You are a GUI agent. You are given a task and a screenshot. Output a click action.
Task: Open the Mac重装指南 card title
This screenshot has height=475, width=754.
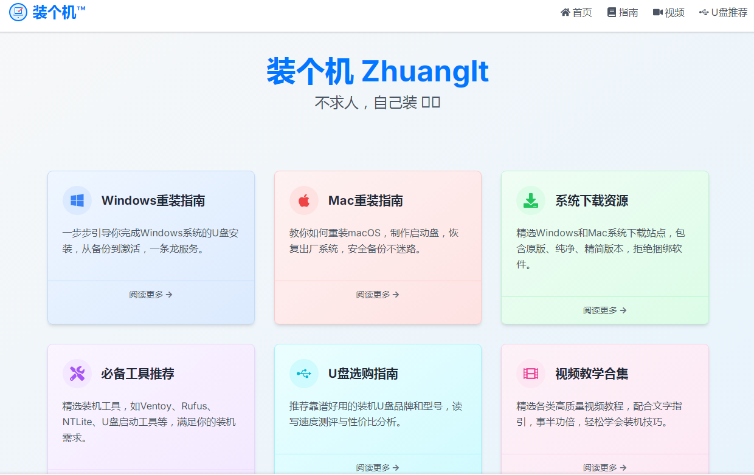tap(365, 201)
